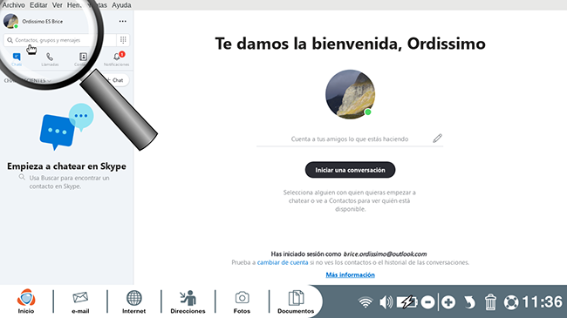Click the Wi-Fi status icon
Image resolution: width=567 pixels, height=318 pixels.
click(365, 302)
